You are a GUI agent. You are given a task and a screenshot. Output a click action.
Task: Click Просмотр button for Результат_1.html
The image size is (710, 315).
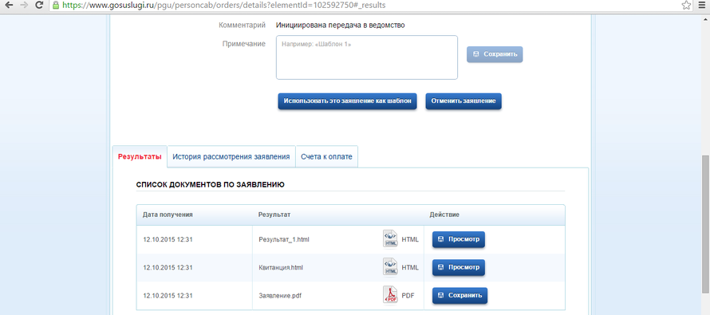coord(459,239)
